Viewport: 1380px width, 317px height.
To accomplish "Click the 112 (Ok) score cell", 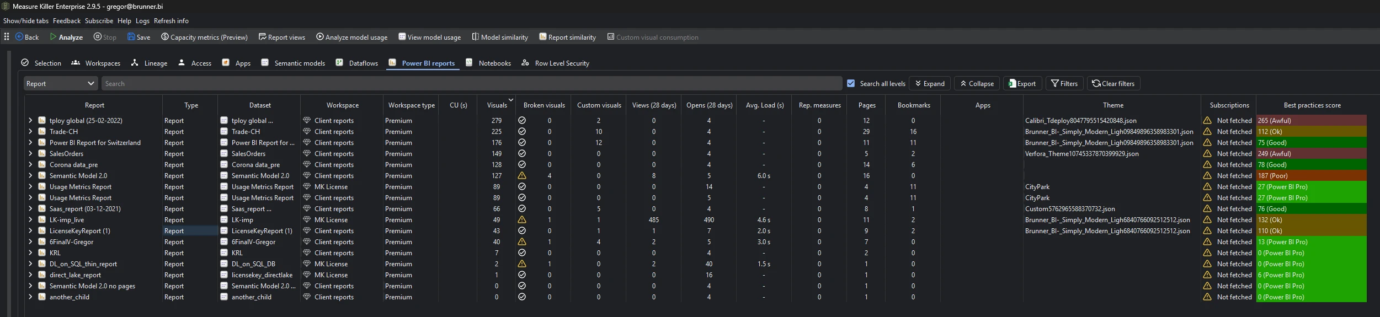I will (1312, 131).
